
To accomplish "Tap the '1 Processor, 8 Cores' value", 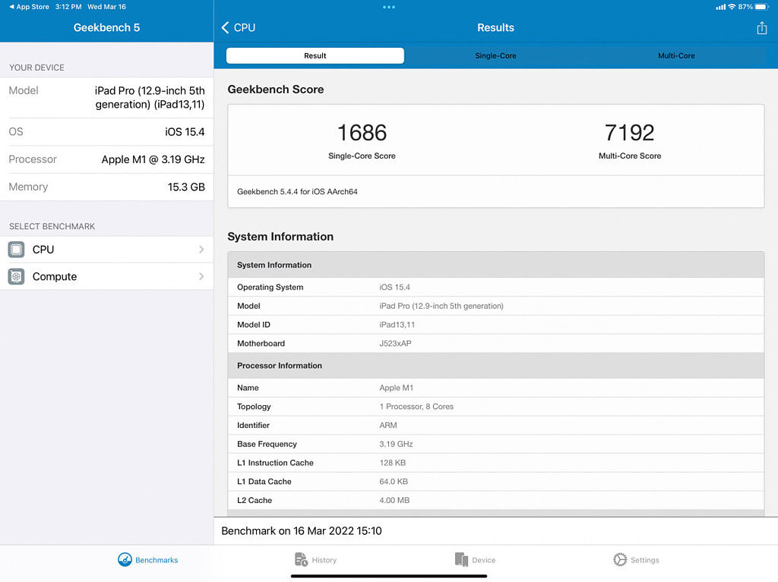I will point(416,406).
